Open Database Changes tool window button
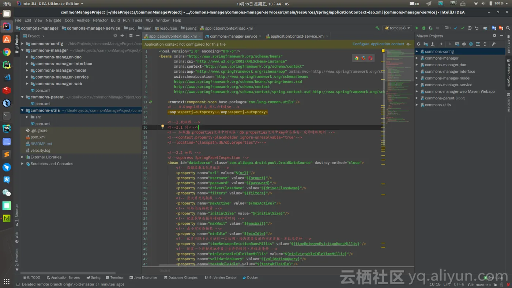 coord(180,277)
